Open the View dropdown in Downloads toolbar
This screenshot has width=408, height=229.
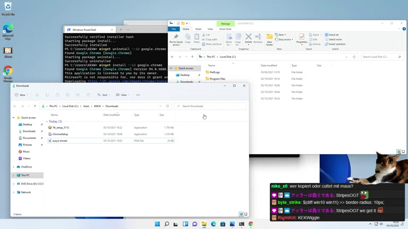point(123,95)
